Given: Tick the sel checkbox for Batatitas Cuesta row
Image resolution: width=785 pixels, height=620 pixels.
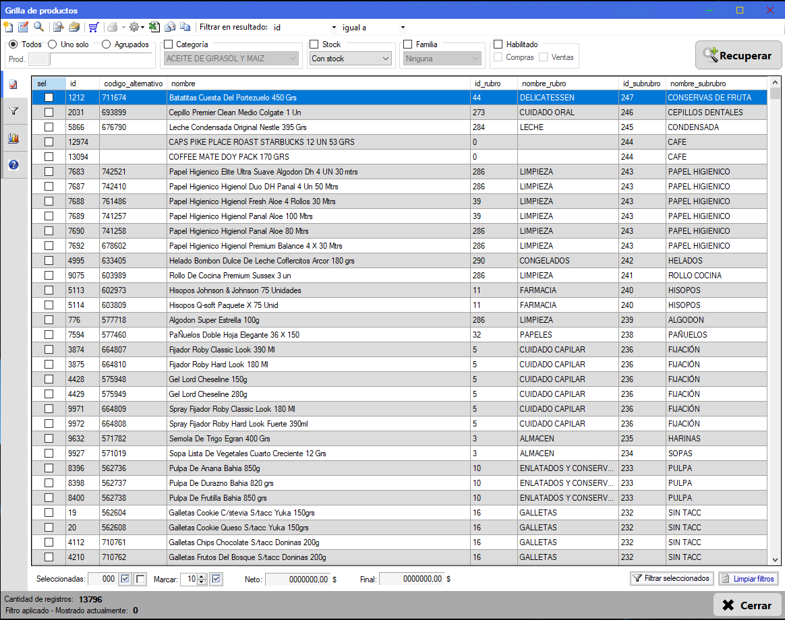Looking at the screenshot, I should pos(49,98).
